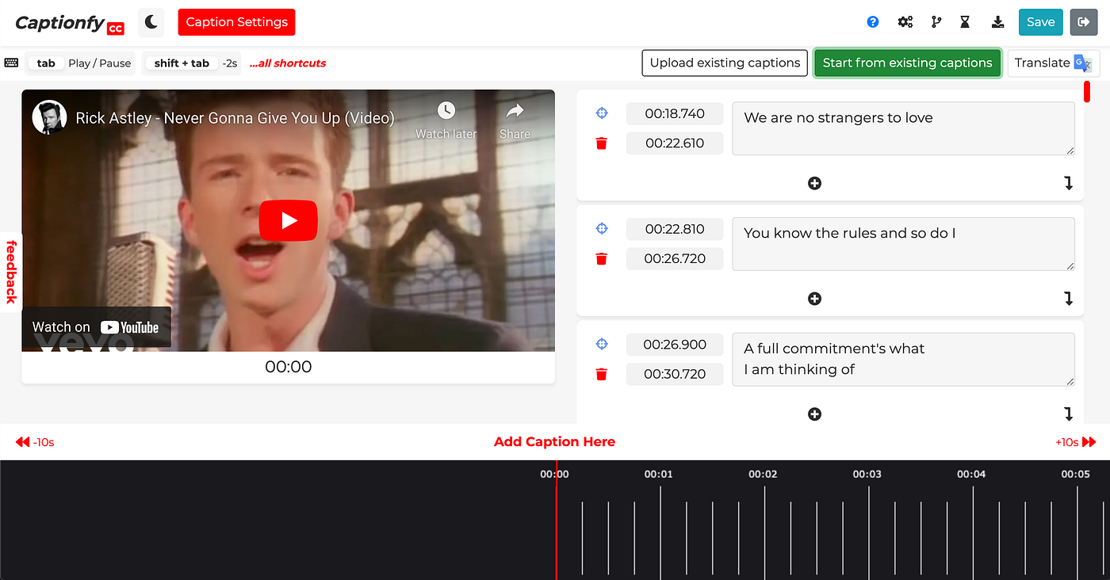Edit start time 00:18.740

click(675, 113)
